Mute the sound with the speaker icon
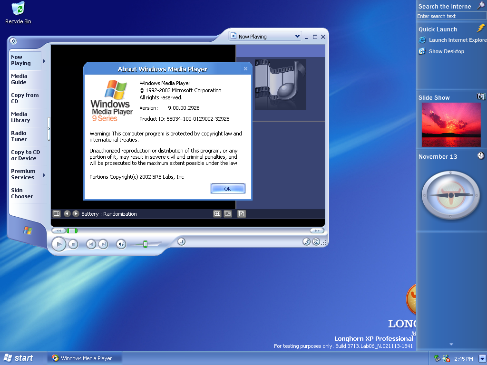The width and height of the screenshot is (487, 365). (x=121, y=244)
